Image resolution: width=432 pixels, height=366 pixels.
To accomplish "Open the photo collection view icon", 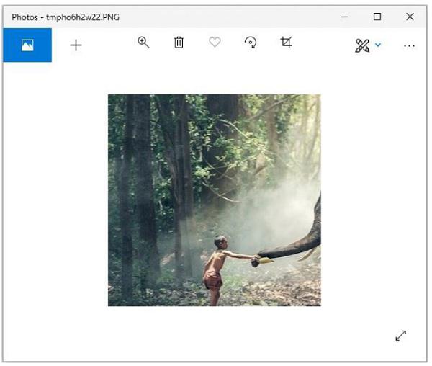I will coord(27,45).
